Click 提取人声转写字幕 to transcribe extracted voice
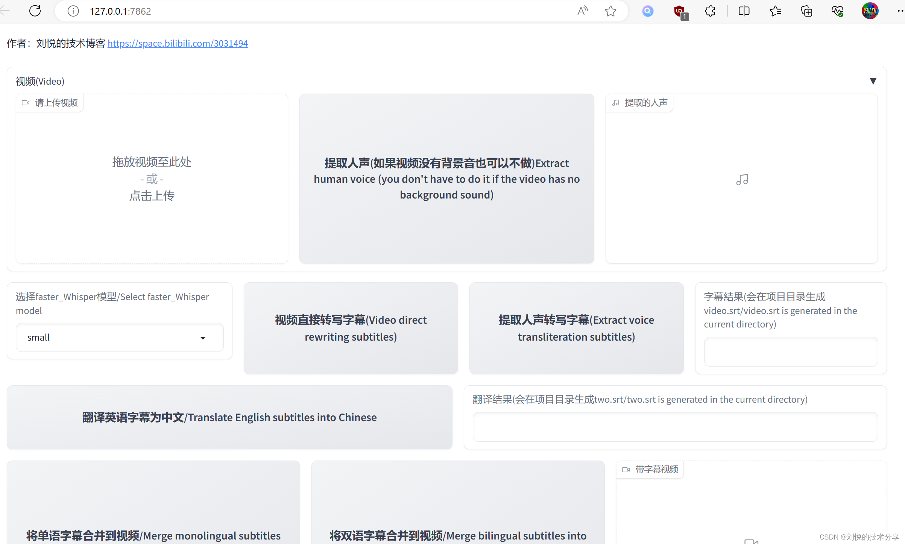Viewport: 905px width, 544px height. click(575, 328)
